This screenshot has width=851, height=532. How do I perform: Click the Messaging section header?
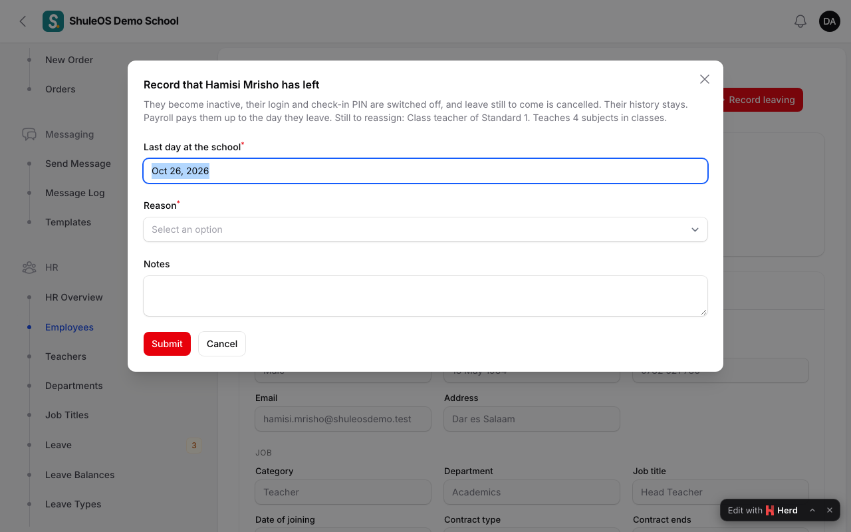pos(69,134)
